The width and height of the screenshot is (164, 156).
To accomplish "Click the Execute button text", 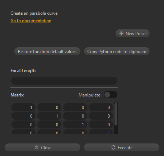I will (x=125, y=148).
